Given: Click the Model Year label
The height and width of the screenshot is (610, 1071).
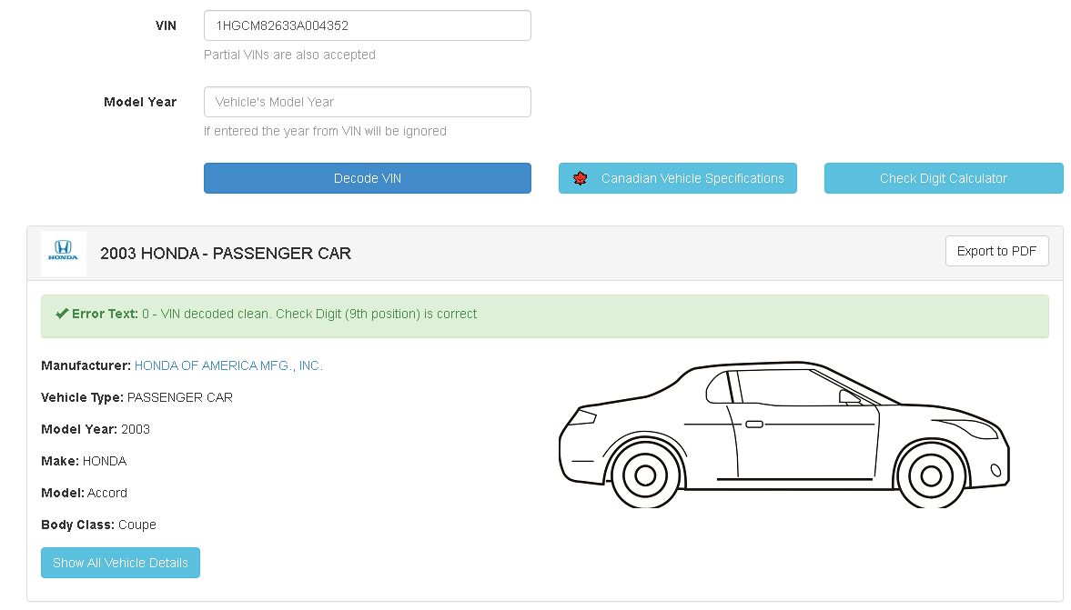Looking at the screenshot, I should 140,102.
